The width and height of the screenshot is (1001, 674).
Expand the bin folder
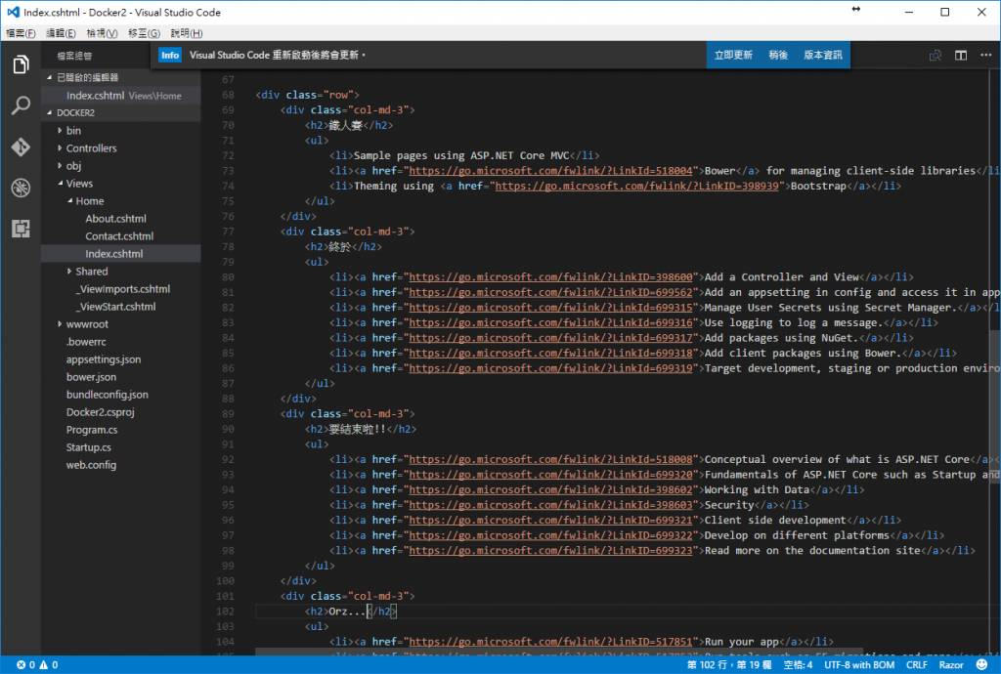point(60,130)
